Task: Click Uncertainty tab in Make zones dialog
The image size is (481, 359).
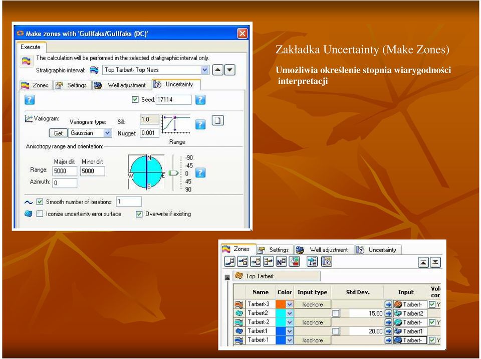Action: [176, 84]
